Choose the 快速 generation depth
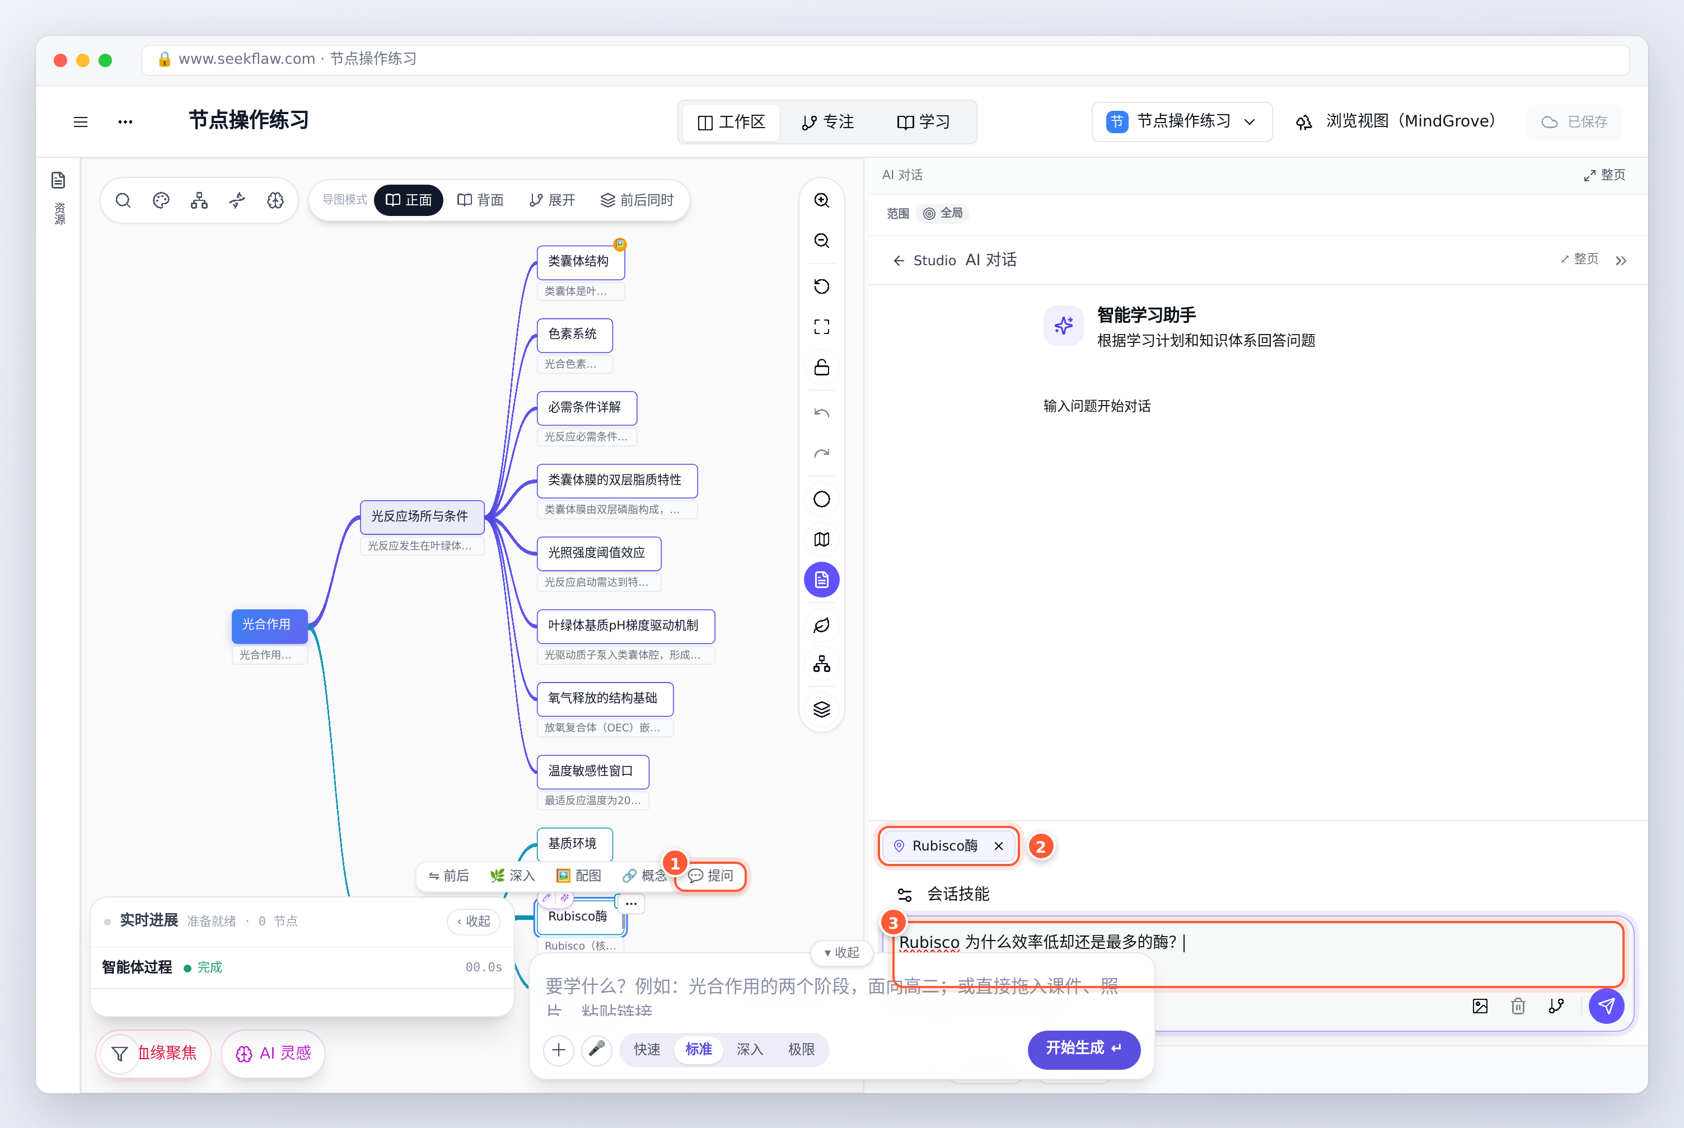 [647, 1050]
